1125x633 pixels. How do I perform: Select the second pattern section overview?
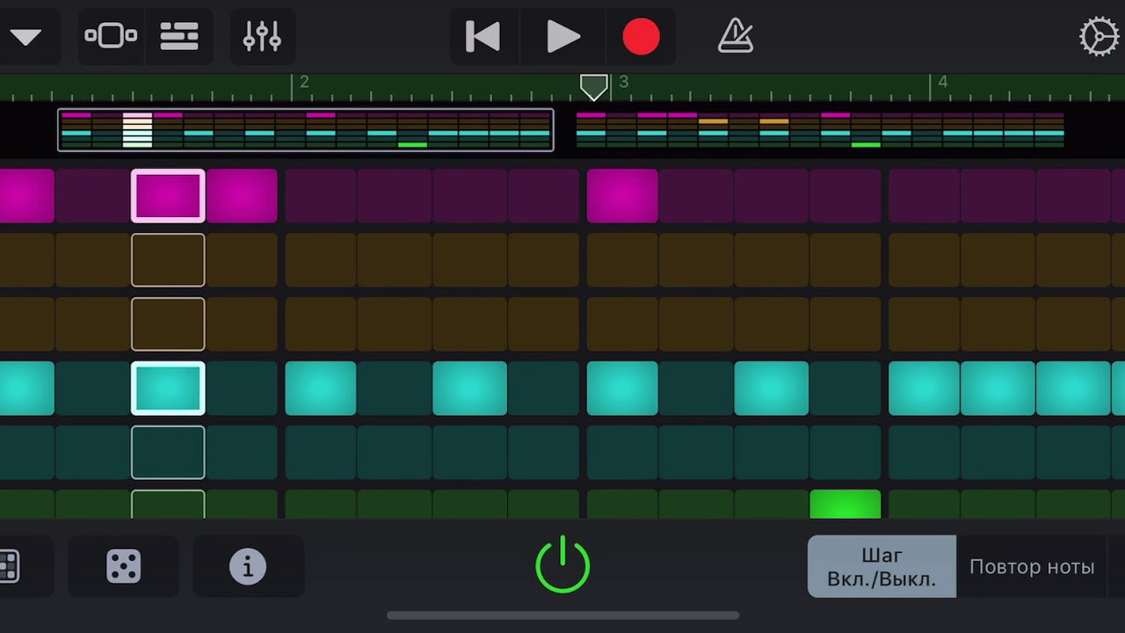point(820,130)
